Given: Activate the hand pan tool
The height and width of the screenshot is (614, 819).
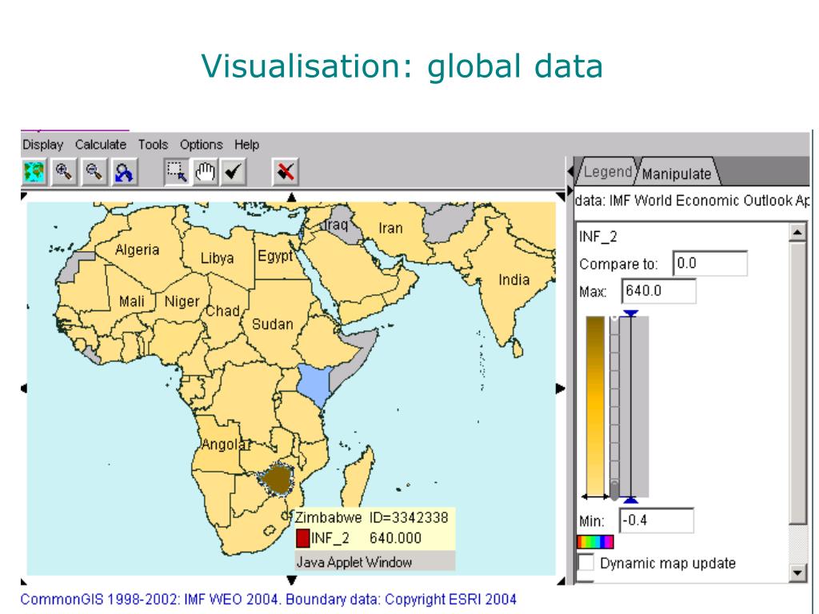Looking at the screenshot, I should click(x=205, y=172).
